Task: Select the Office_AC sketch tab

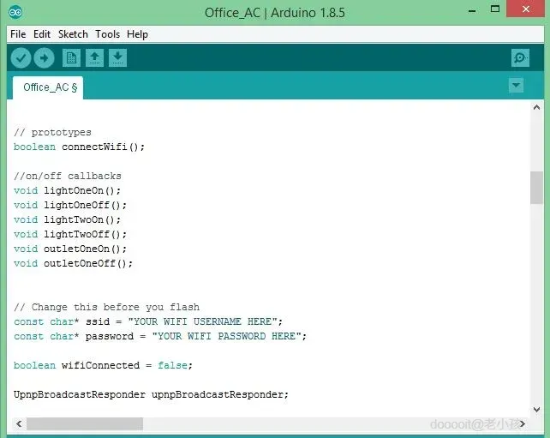Action: [x=48, y=87]
